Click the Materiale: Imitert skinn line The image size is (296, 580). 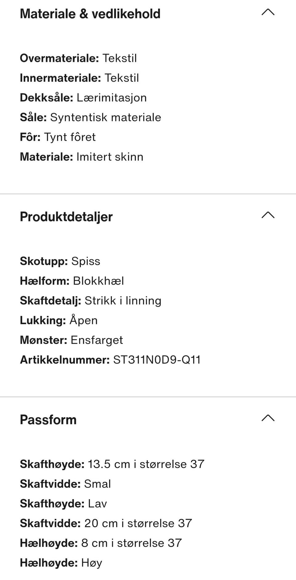[x=82, y=157]
